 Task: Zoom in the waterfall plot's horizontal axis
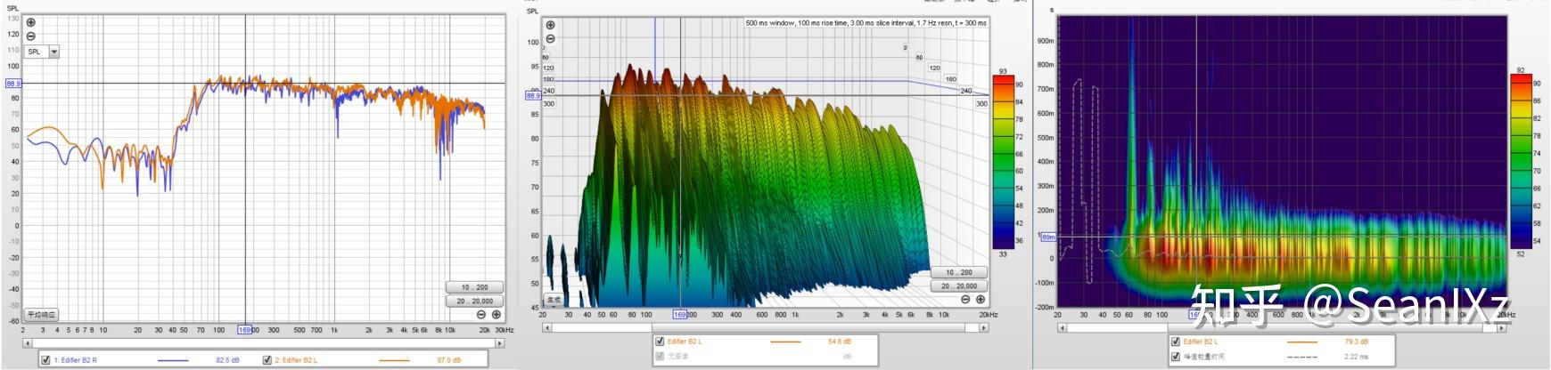(981, 300)
